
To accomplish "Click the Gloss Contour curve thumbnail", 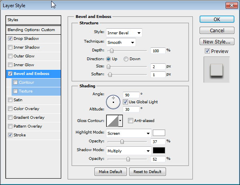I will click(112, 120).
